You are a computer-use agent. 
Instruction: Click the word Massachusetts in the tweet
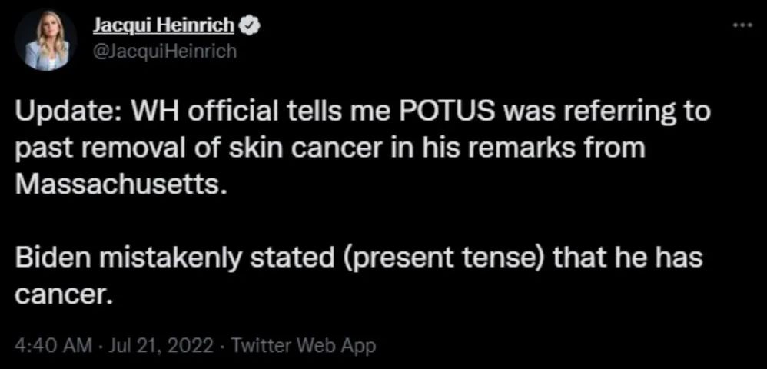click(121, 185)
